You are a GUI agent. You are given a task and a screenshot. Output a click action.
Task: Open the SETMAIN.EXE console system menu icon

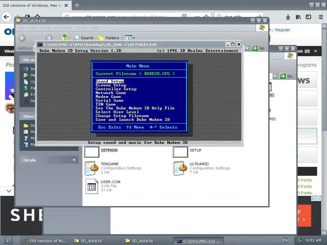click(40, 44)
